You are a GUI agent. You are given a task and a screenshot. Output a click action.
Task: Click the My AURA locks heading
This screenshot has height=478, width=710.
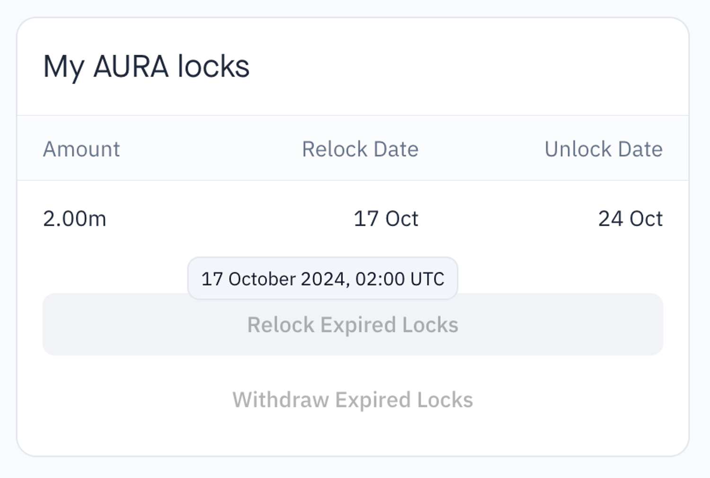tap(146, 66)
